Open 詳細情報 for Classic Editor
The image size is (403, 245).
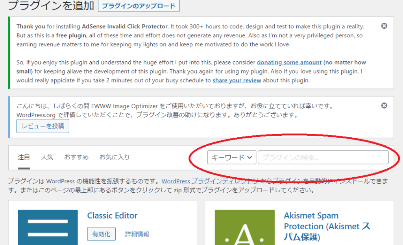coord(137,234)
